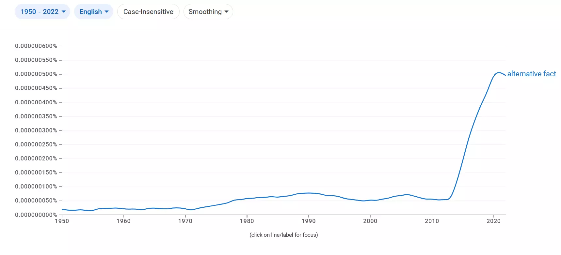The image size is (561, 255).
Task: Toggle the Case-Insensitive option
Action: [148, 12]
